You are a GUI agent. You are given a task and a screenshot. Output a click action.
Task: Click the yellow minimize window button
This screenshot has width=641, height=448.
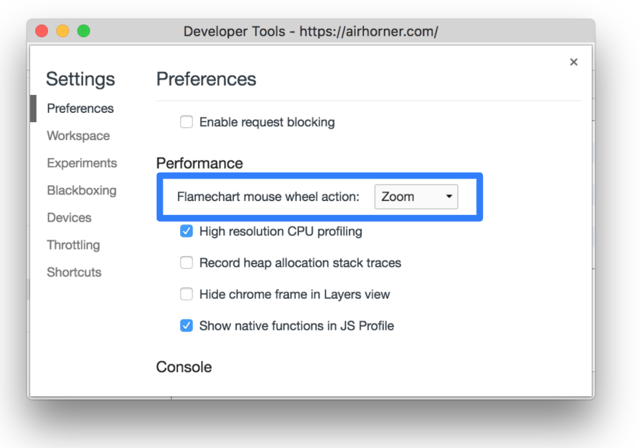pyautogui.click(x=62, y=31)
